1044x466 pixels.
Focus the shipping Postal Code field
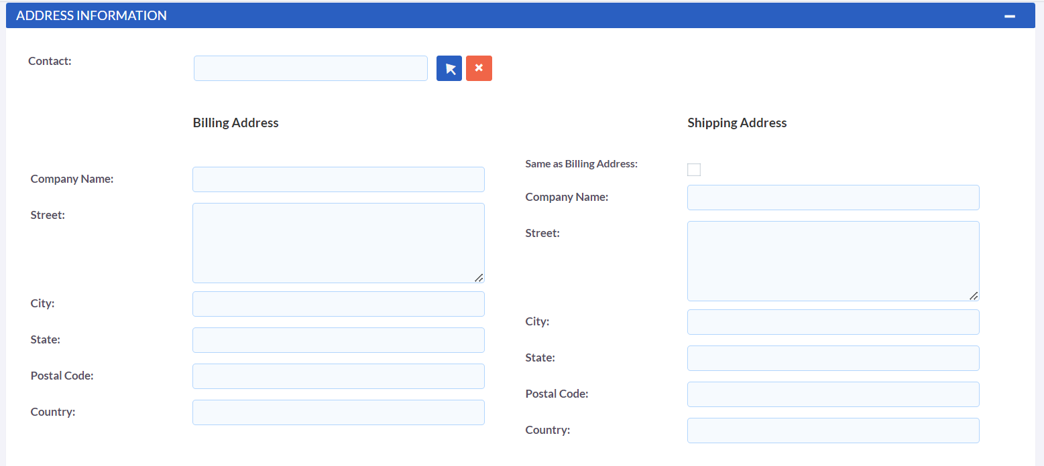click(833, 394)
